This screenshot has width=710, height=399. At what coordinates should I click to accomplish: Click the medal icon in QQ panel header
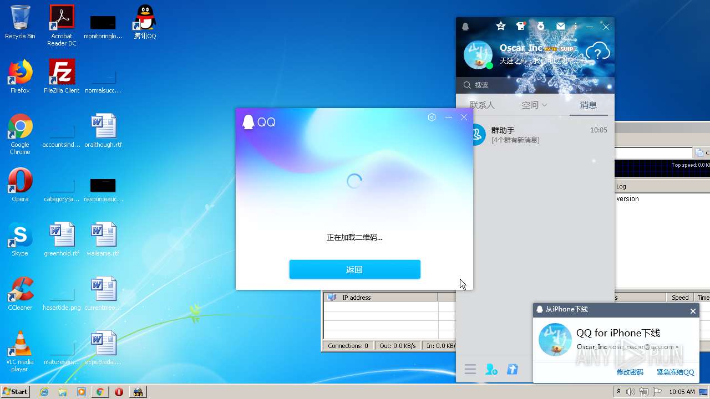(541, 26)
